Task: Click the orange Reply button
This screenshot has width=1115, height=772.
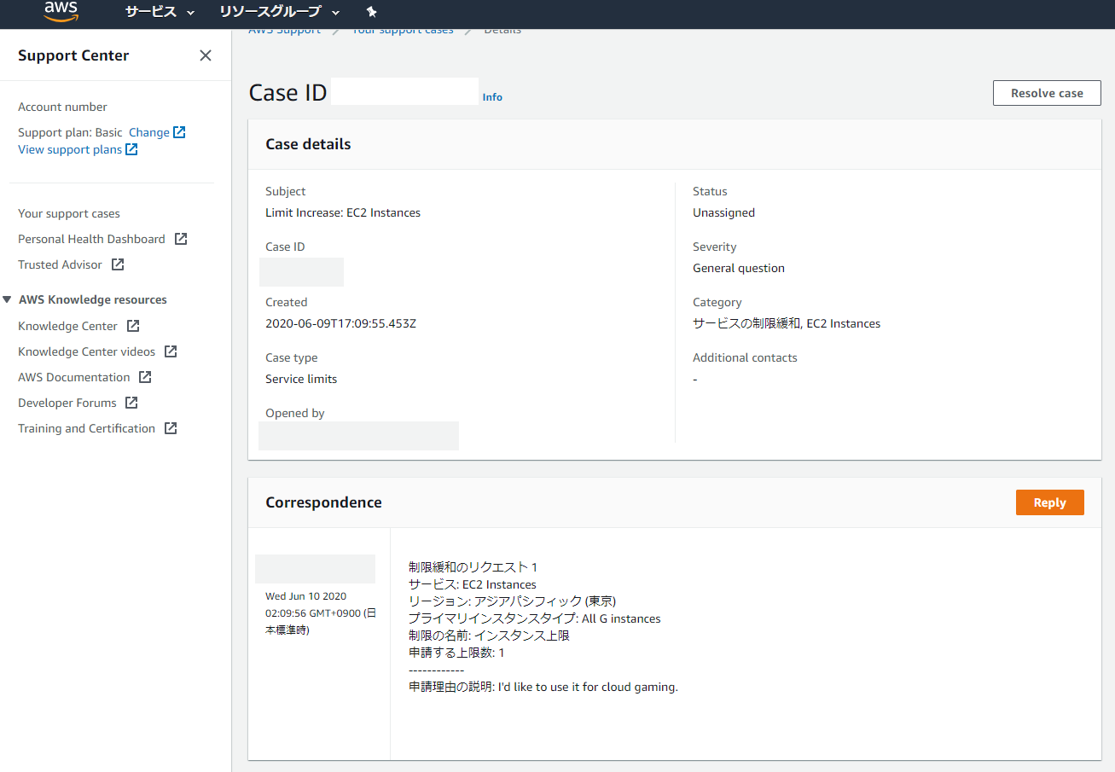Action: point(1049,502)
